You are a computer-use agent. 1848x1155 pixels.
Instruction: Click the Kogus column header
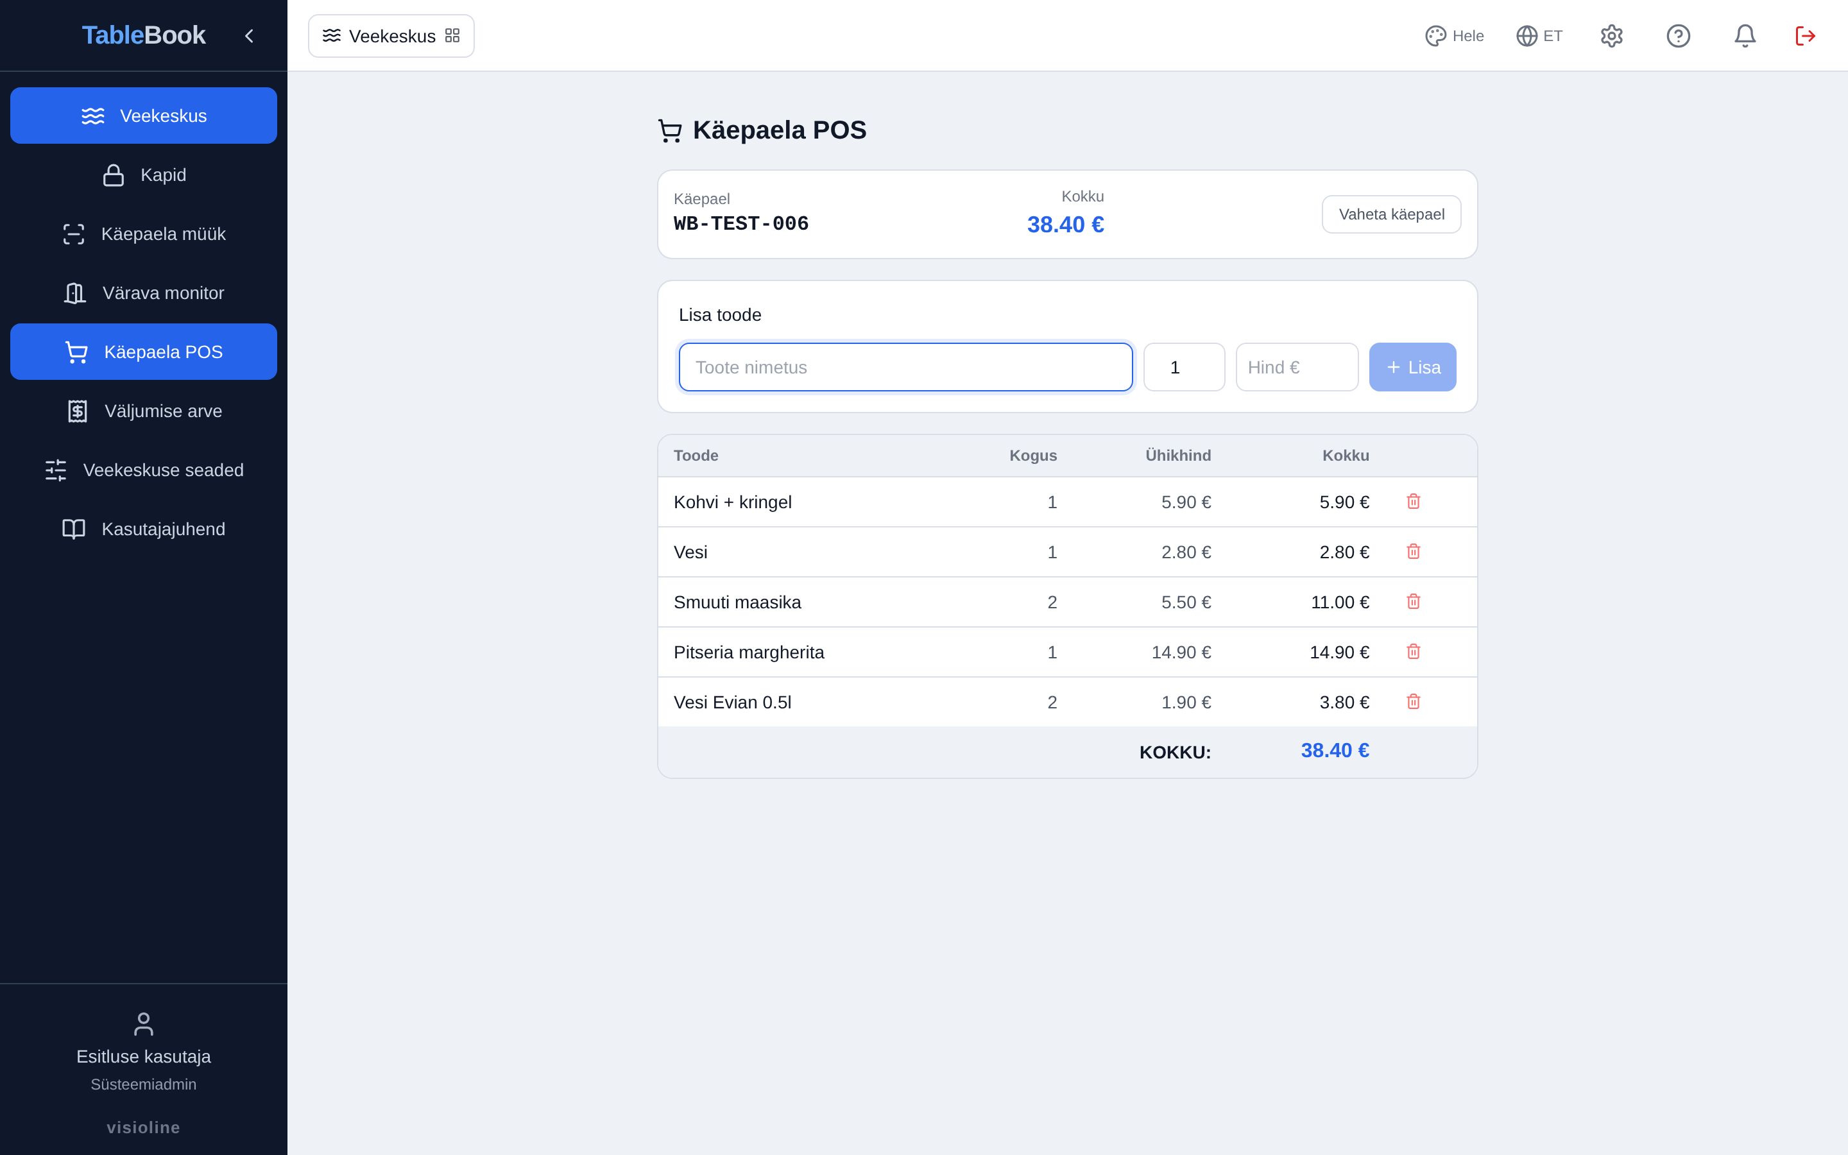(x=1033, y=456)
